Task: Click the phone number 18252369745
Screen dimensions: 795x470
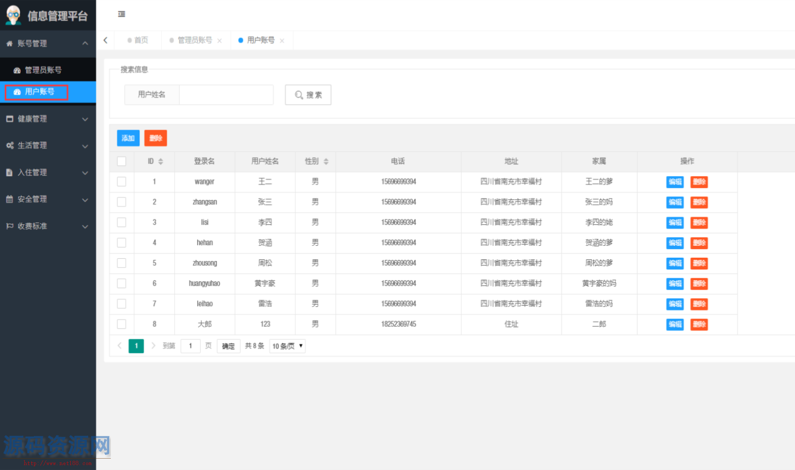Action: point(399,324)
